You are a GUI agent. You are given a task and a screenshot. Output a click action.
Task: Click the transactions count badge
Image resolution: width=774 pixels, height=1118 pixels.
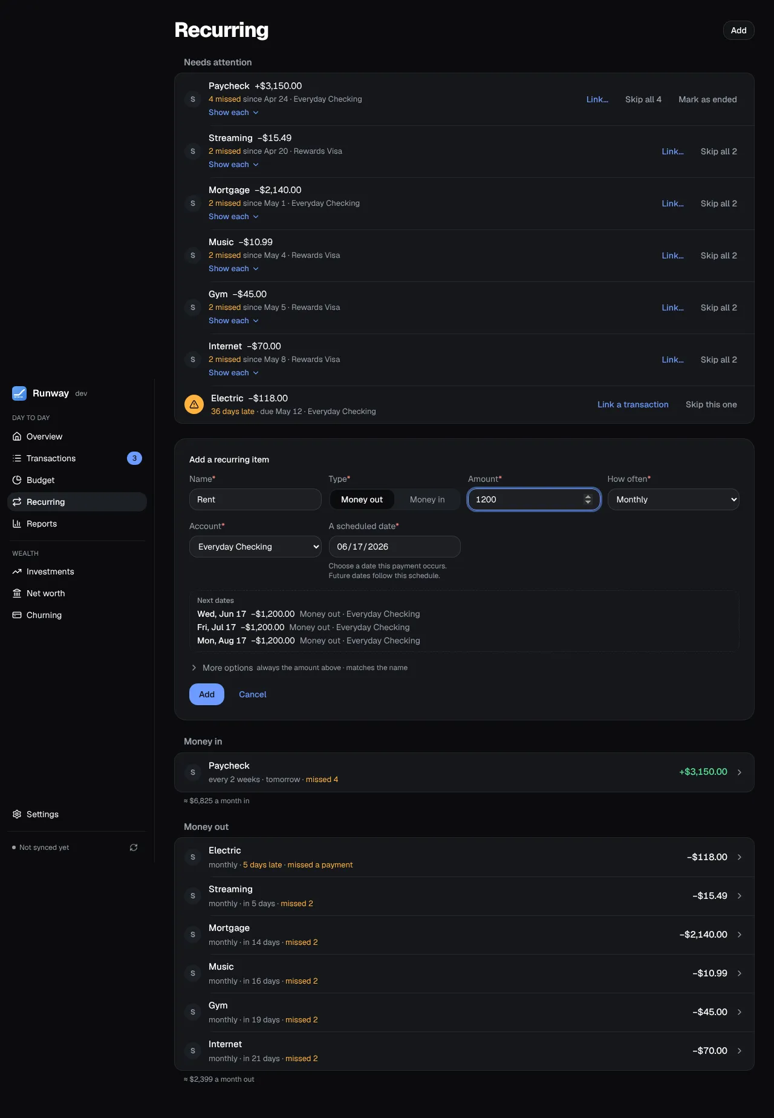tap(134, 458)
